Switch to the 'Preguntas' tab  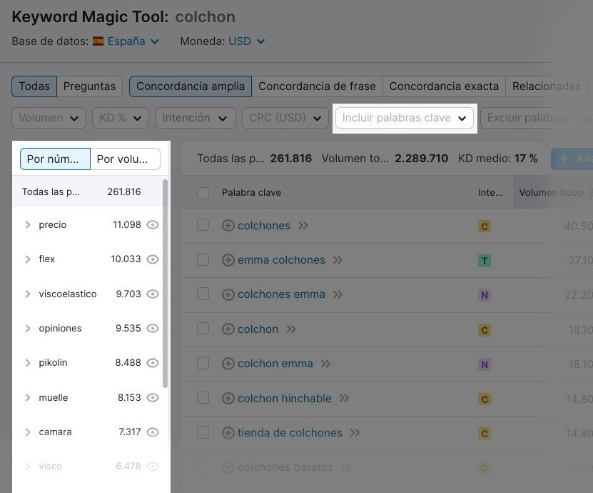click(89, 86)
